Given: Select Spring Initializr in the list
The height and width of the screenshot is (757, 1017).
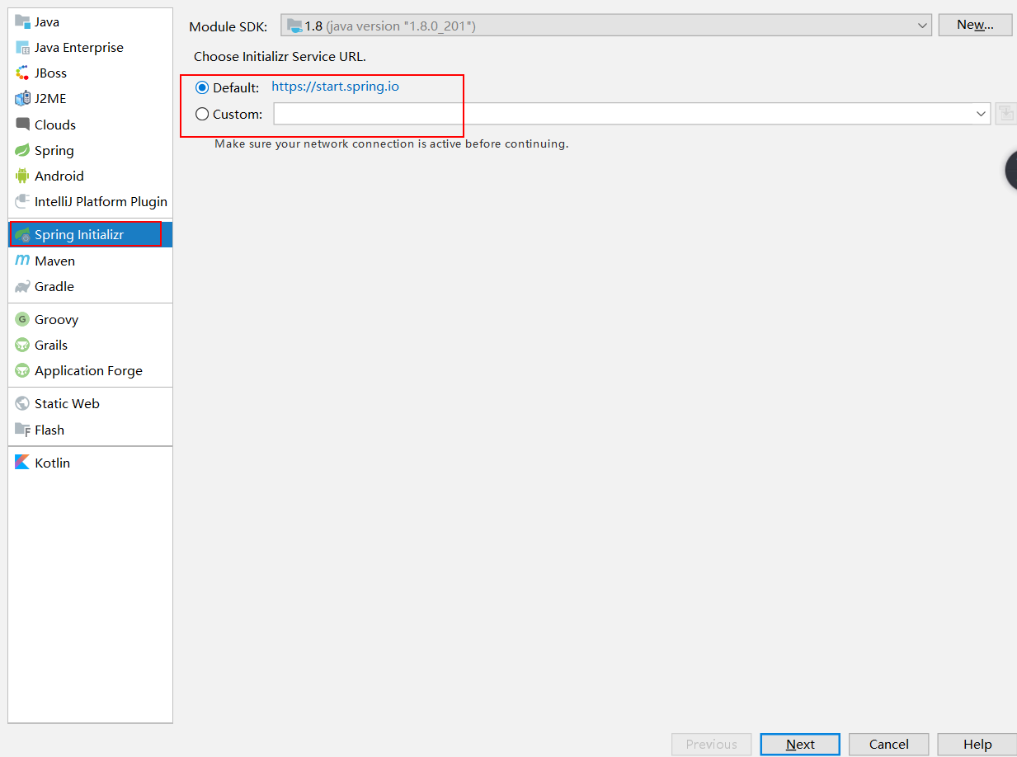Looking at the screenshot, I should pos(91,235).
